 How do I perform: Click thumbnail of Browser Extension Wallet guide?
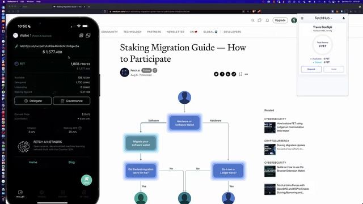[270, 171]
